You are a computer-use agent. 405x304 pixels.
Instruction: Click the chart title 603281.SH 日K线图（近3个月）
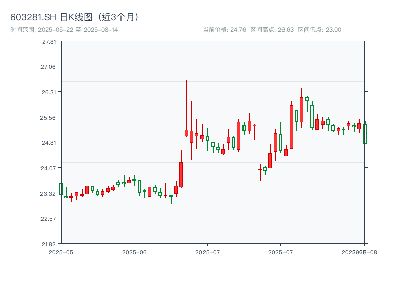[74, 17]
